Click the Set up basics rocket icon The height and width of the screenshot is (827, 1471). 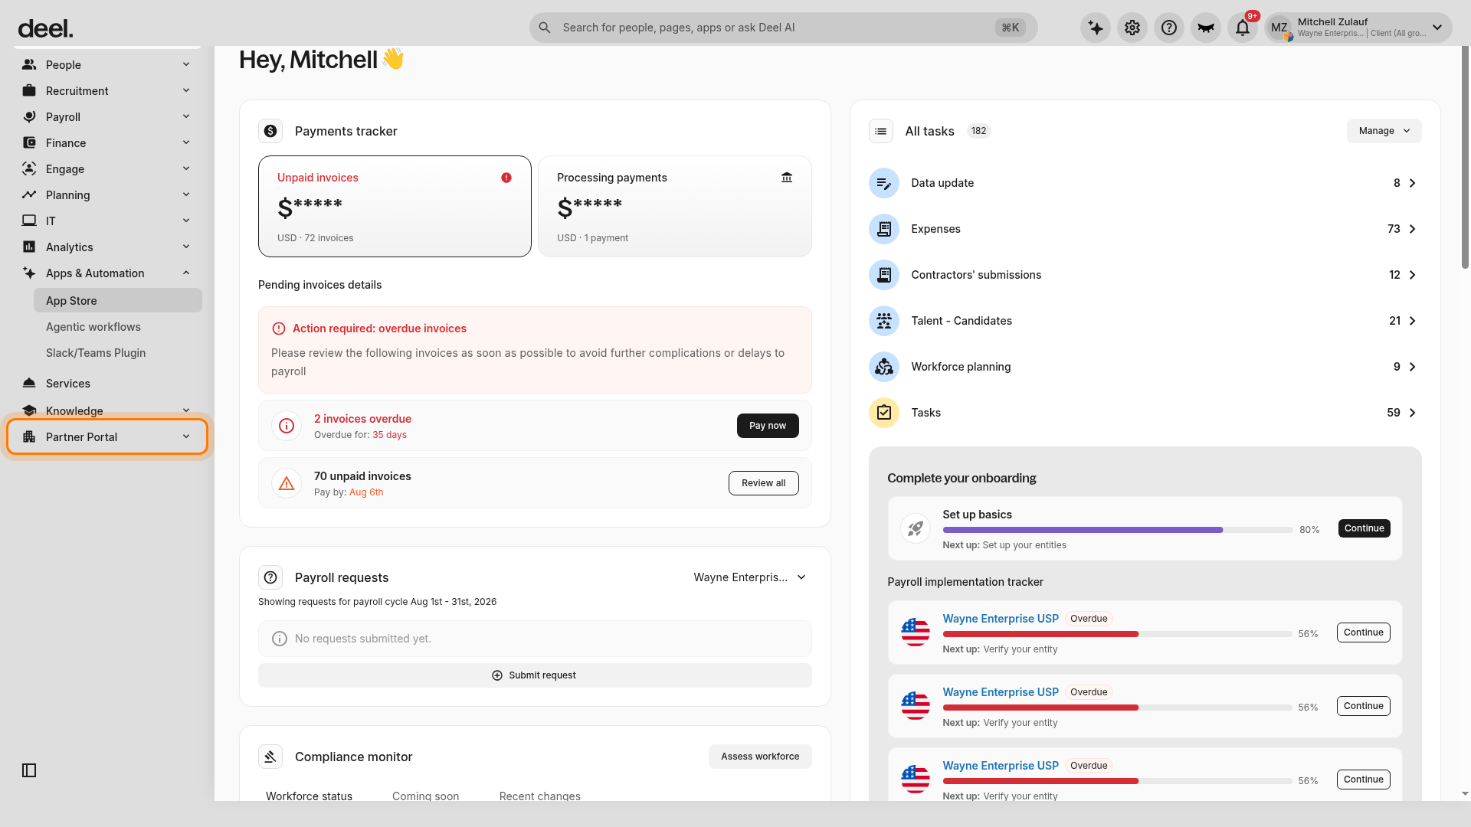coord(916,528)
